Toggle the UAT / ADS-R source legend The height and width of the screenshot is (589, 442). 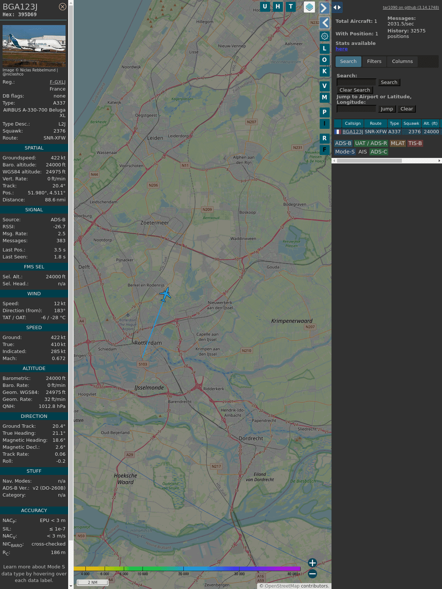pos(371,144)
